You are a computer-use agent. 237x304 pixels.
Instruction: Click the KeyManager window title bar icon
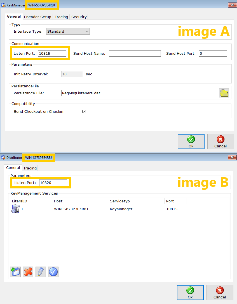point(3,5)
